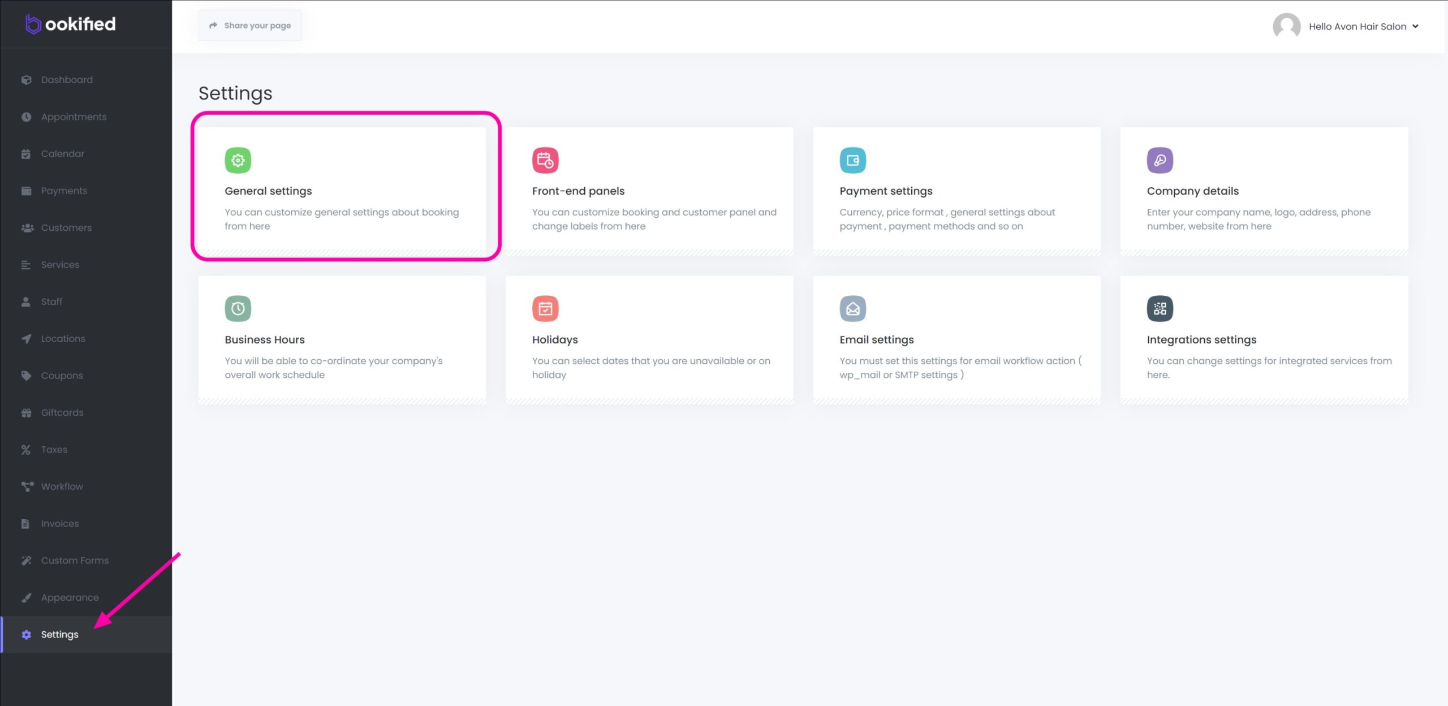The image size is (1448, 706).
Task: Click the Settings gear sidebar icon
Action: pyautogui.click(x=26, y=635)
